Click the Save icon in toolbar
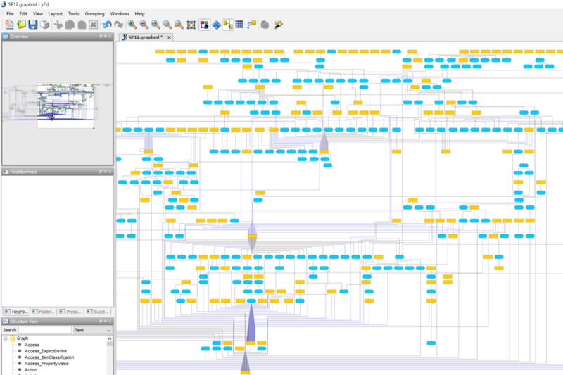 (x=32, y=25)
